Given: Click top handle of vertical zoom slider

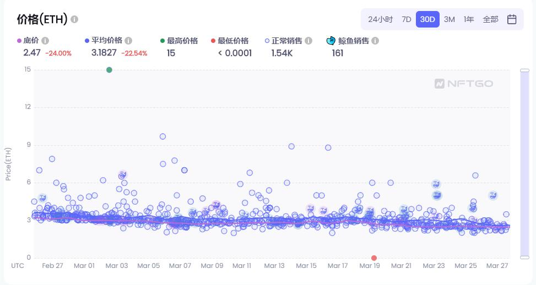Looking at the screenshot, I should click(525, 70).
